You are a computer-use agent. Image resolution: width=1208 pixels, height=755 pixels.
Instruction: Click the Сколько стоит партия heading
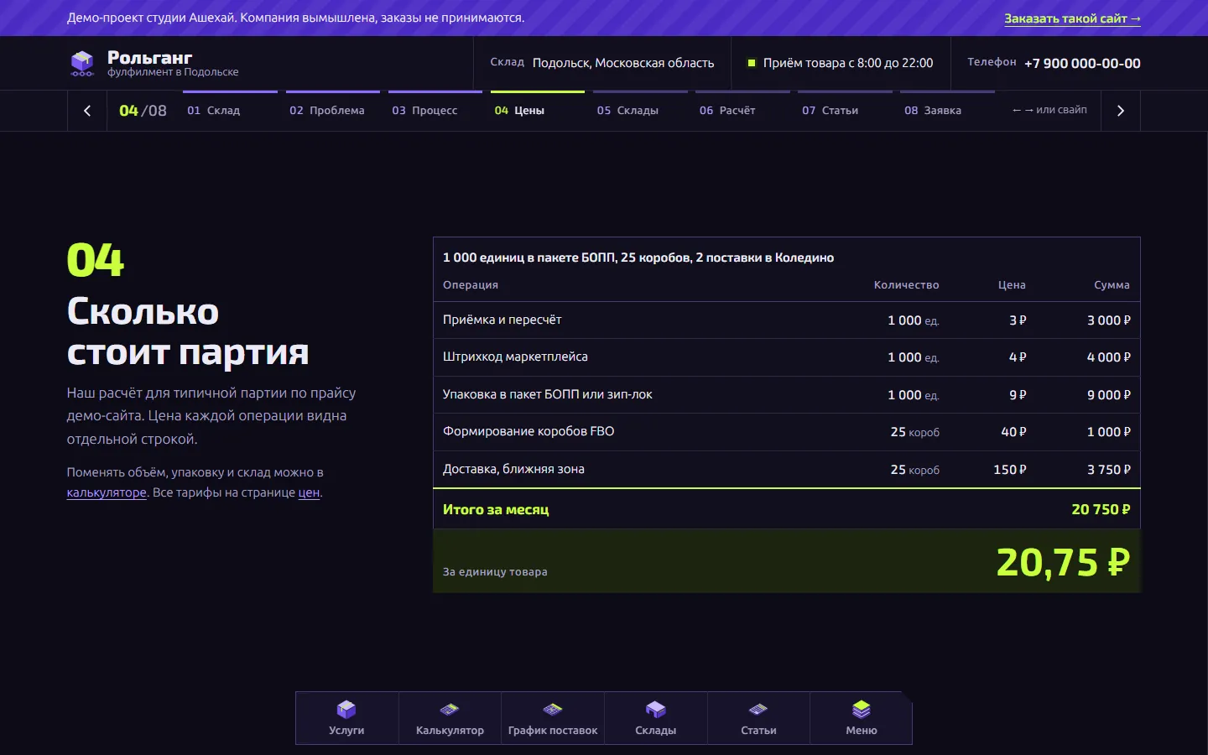tap(188, 332)
